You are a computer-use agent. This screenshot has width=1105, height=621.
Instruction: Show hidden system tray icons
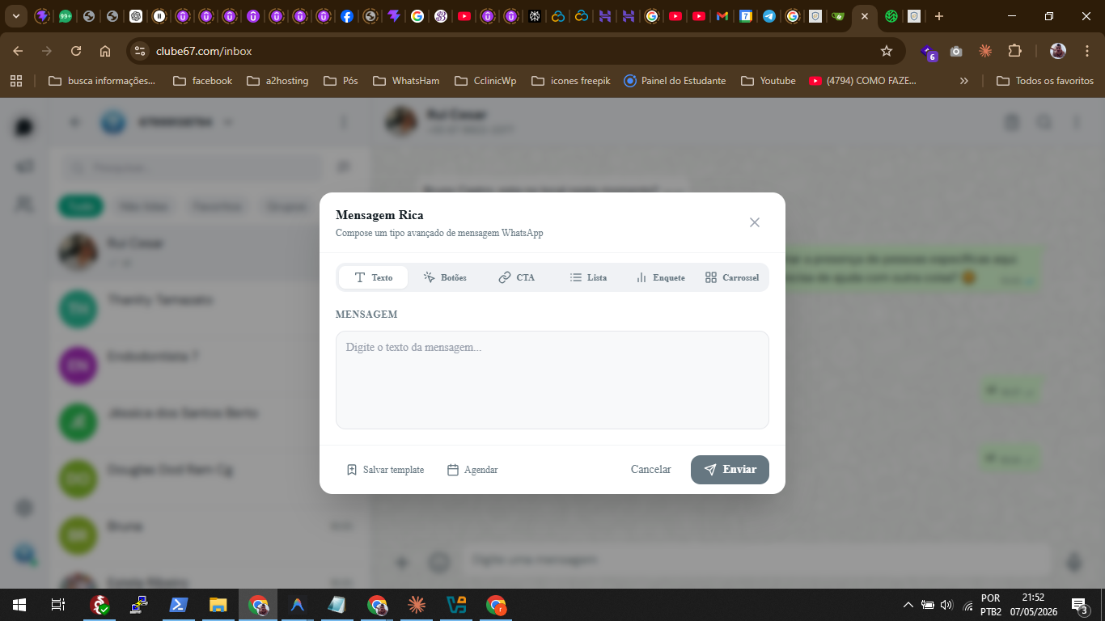pos(908,605)
